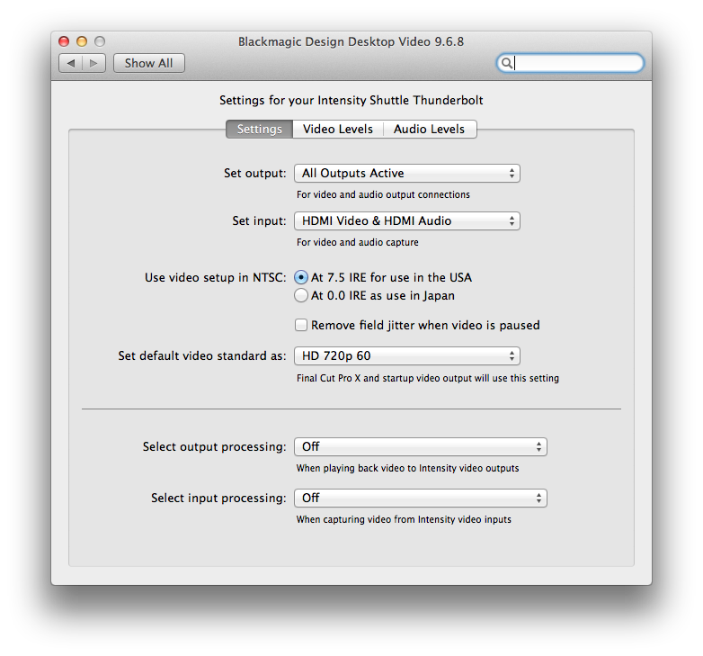This screenshot has height=656, width=703.
Task: Enable Remove field jitter checkbox
Action: 301,325
